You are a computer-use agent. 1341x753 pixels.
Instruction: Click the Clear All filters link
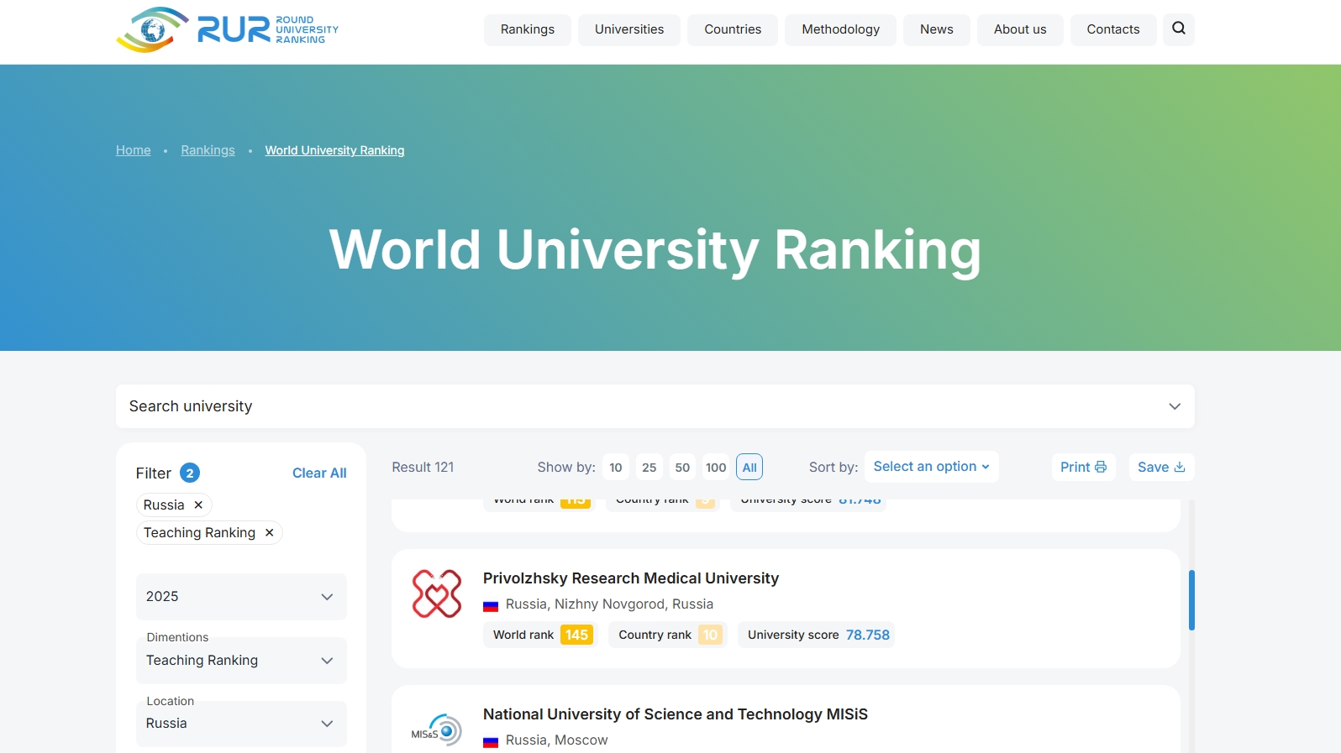(x=318, y=473)
